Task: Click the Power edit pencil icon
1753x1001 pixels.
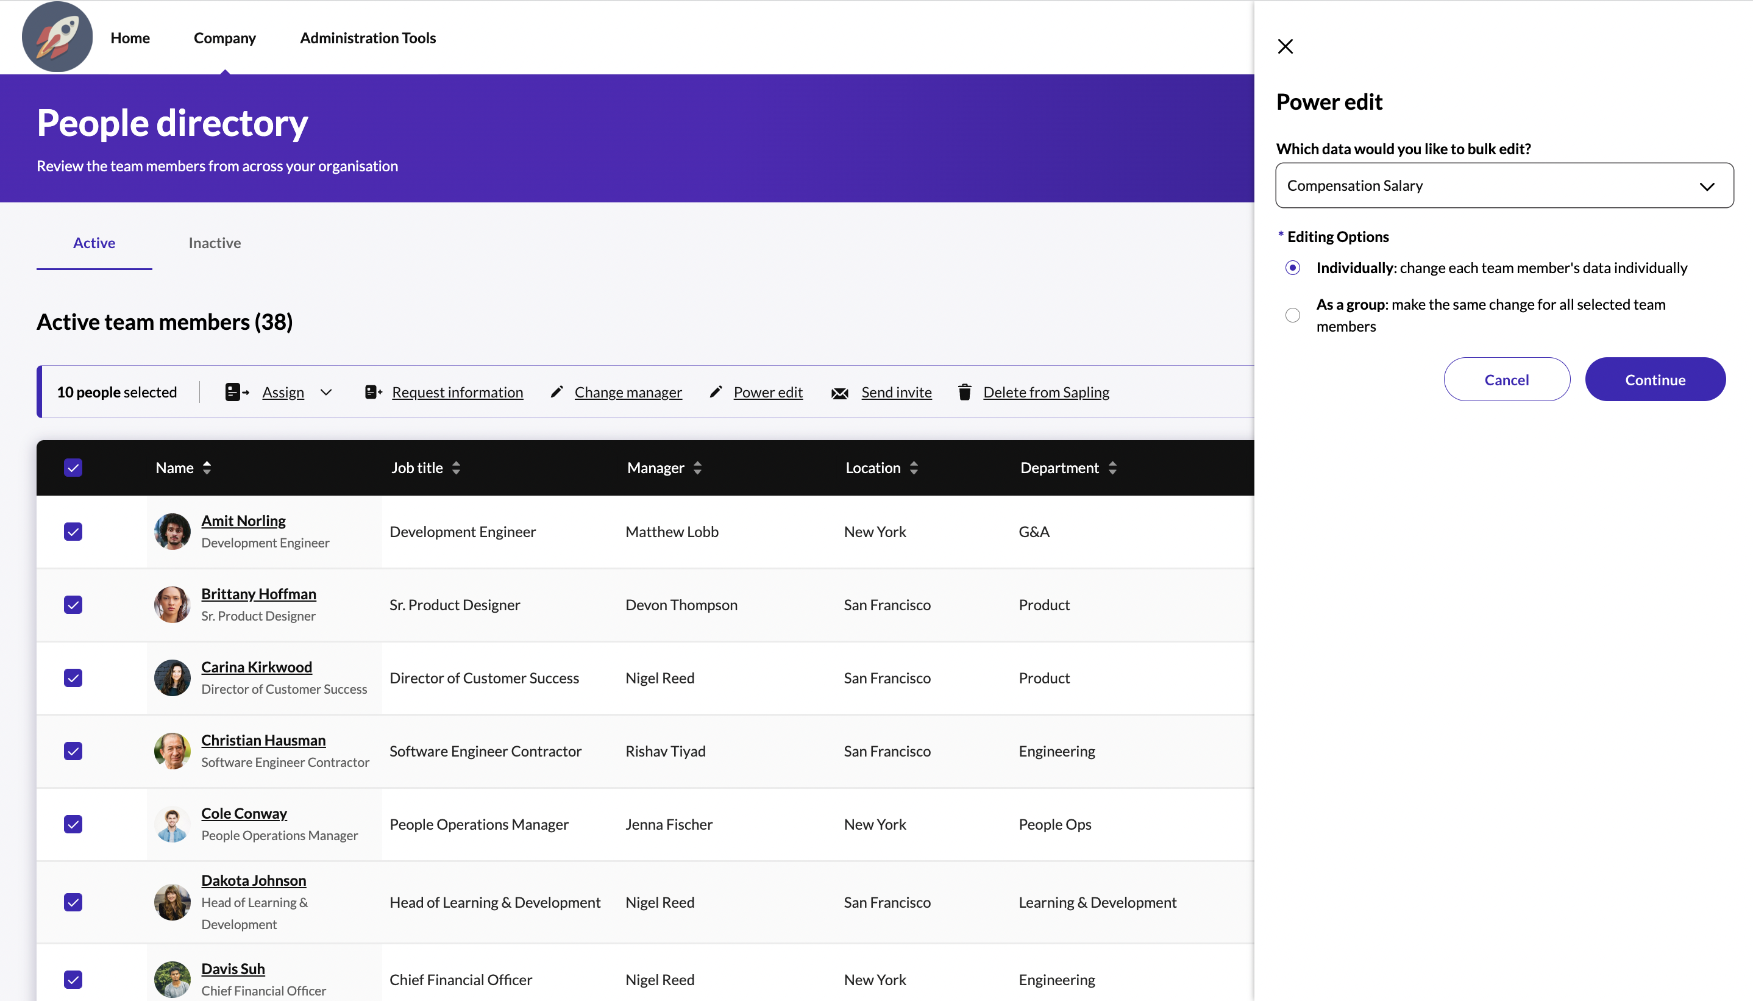Action: click(x=716, y=392)
